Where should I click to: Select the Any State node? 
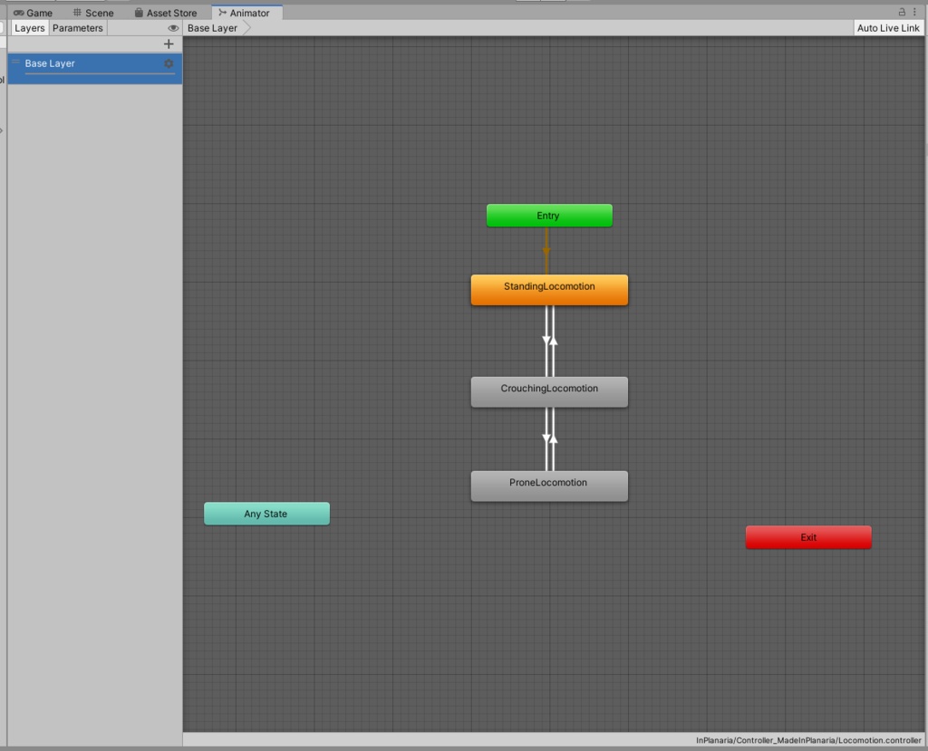pos(266,514)
